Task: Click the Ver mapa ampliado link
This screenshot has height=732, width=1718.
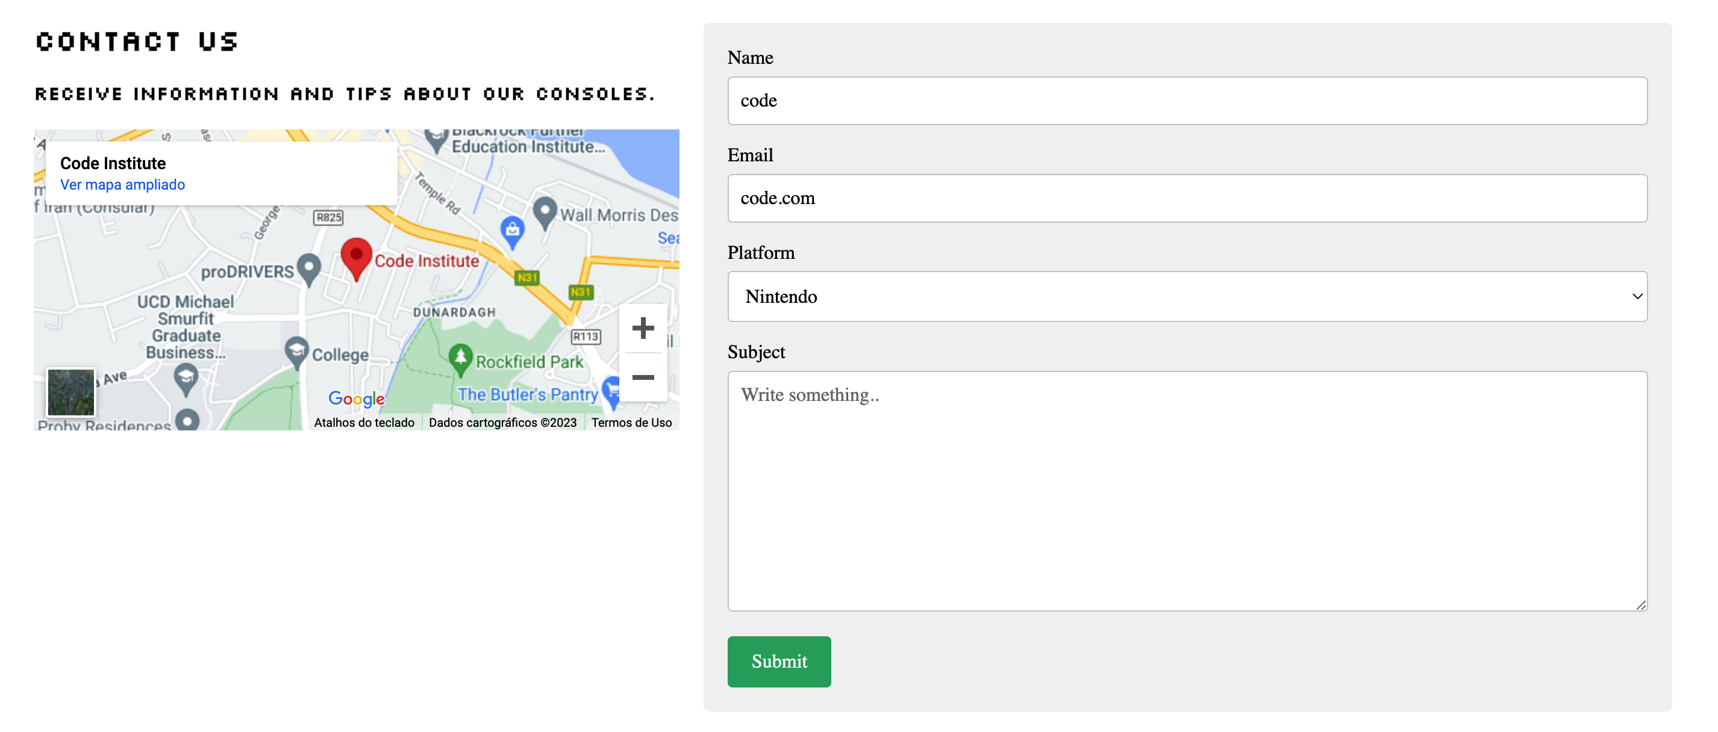Action: click(x=122, y=185)
